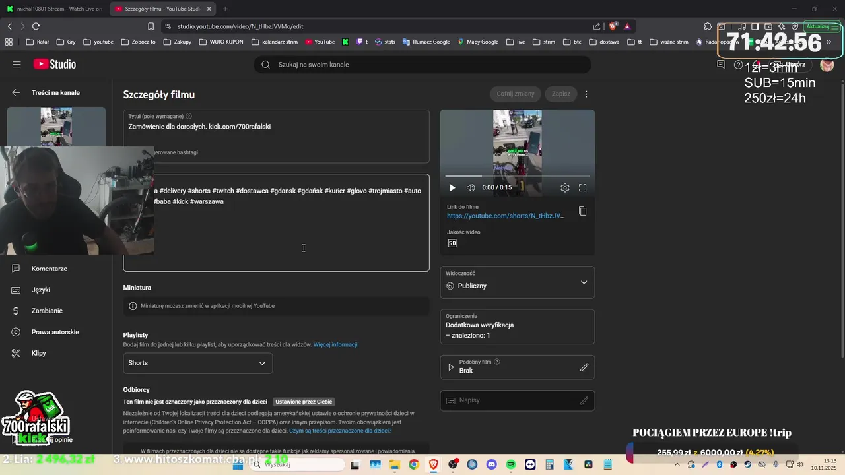The width and height of the screenshot is (845, 475).
Task: Click the Cofnij zmiany button
Action: pyautogui.click(x=516, y=94)
